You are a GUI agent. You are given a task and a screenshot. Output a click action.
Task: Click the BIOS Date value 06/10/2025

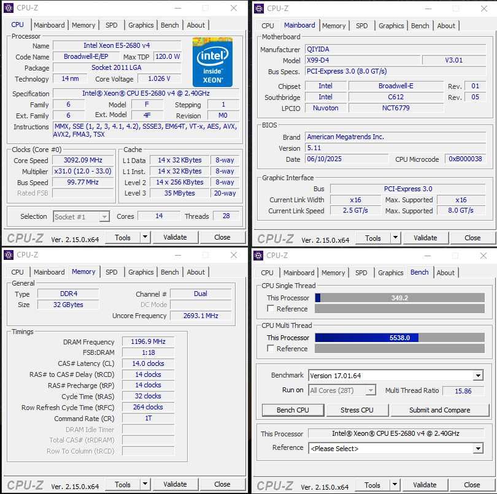(x=347, y=159)
